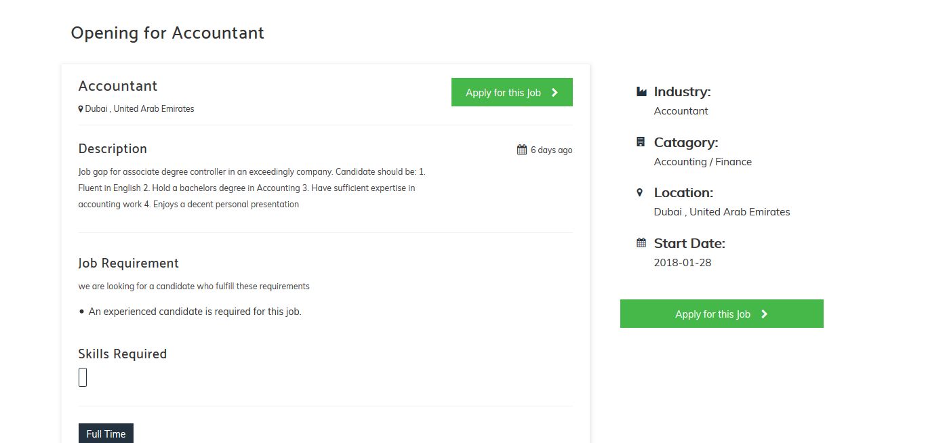
Task: Click the map pin under Accountant title
Action: pyautogui.click(x=81, y=109)
